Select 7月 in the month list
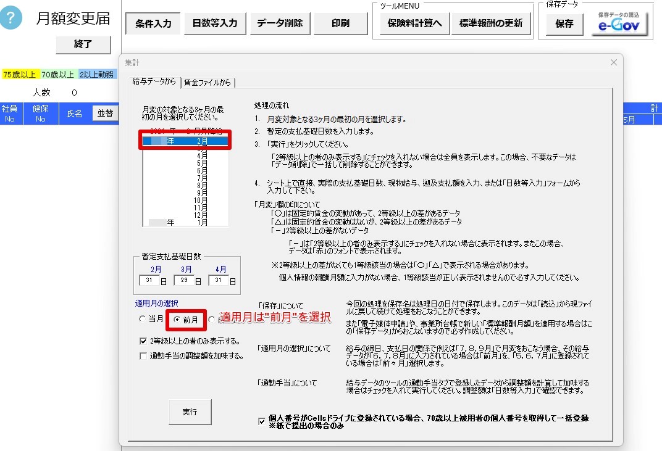The image size is (662, 451). [185, 178]
